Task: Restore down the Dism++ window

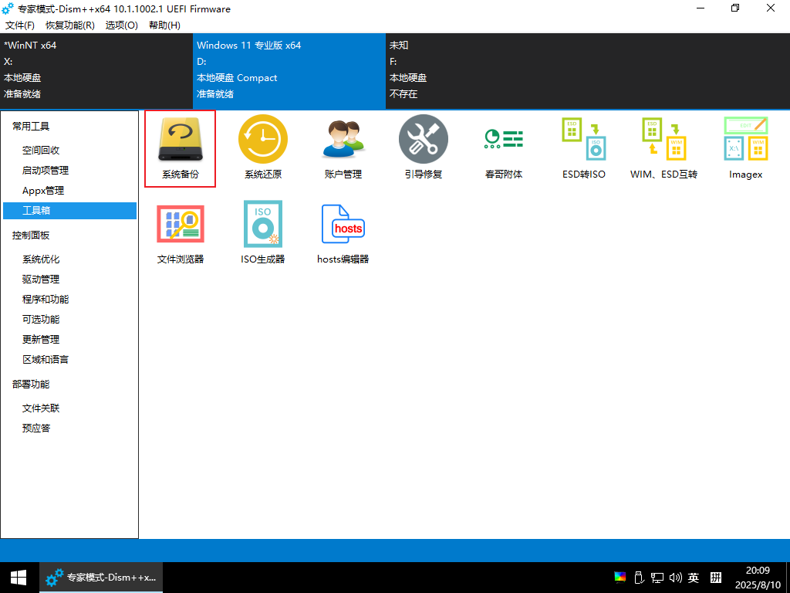Action: point(735,8)
